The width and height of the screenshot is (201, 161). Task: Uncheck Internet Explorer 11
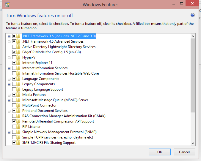[14, 63]
